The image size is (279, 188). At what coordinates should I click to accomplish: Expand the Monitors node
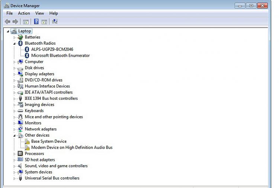tap(15, 123)
